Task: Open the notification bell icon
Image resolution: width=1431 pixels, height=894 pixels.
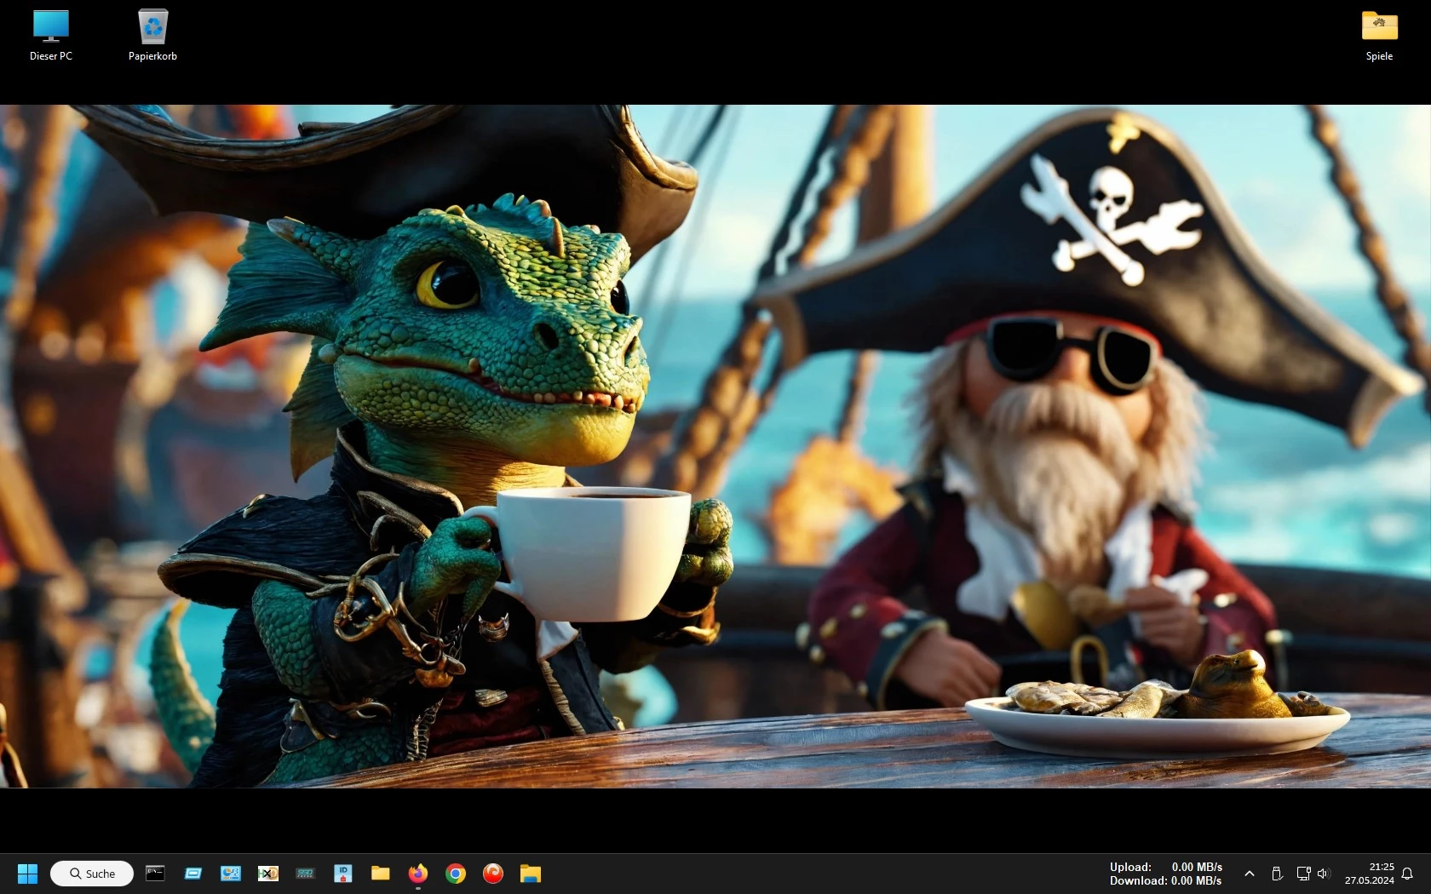Action: coord(1407,874)
